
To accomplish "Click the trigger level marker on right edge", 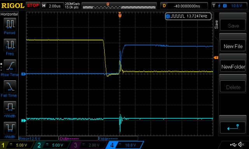I will [216, 58].
